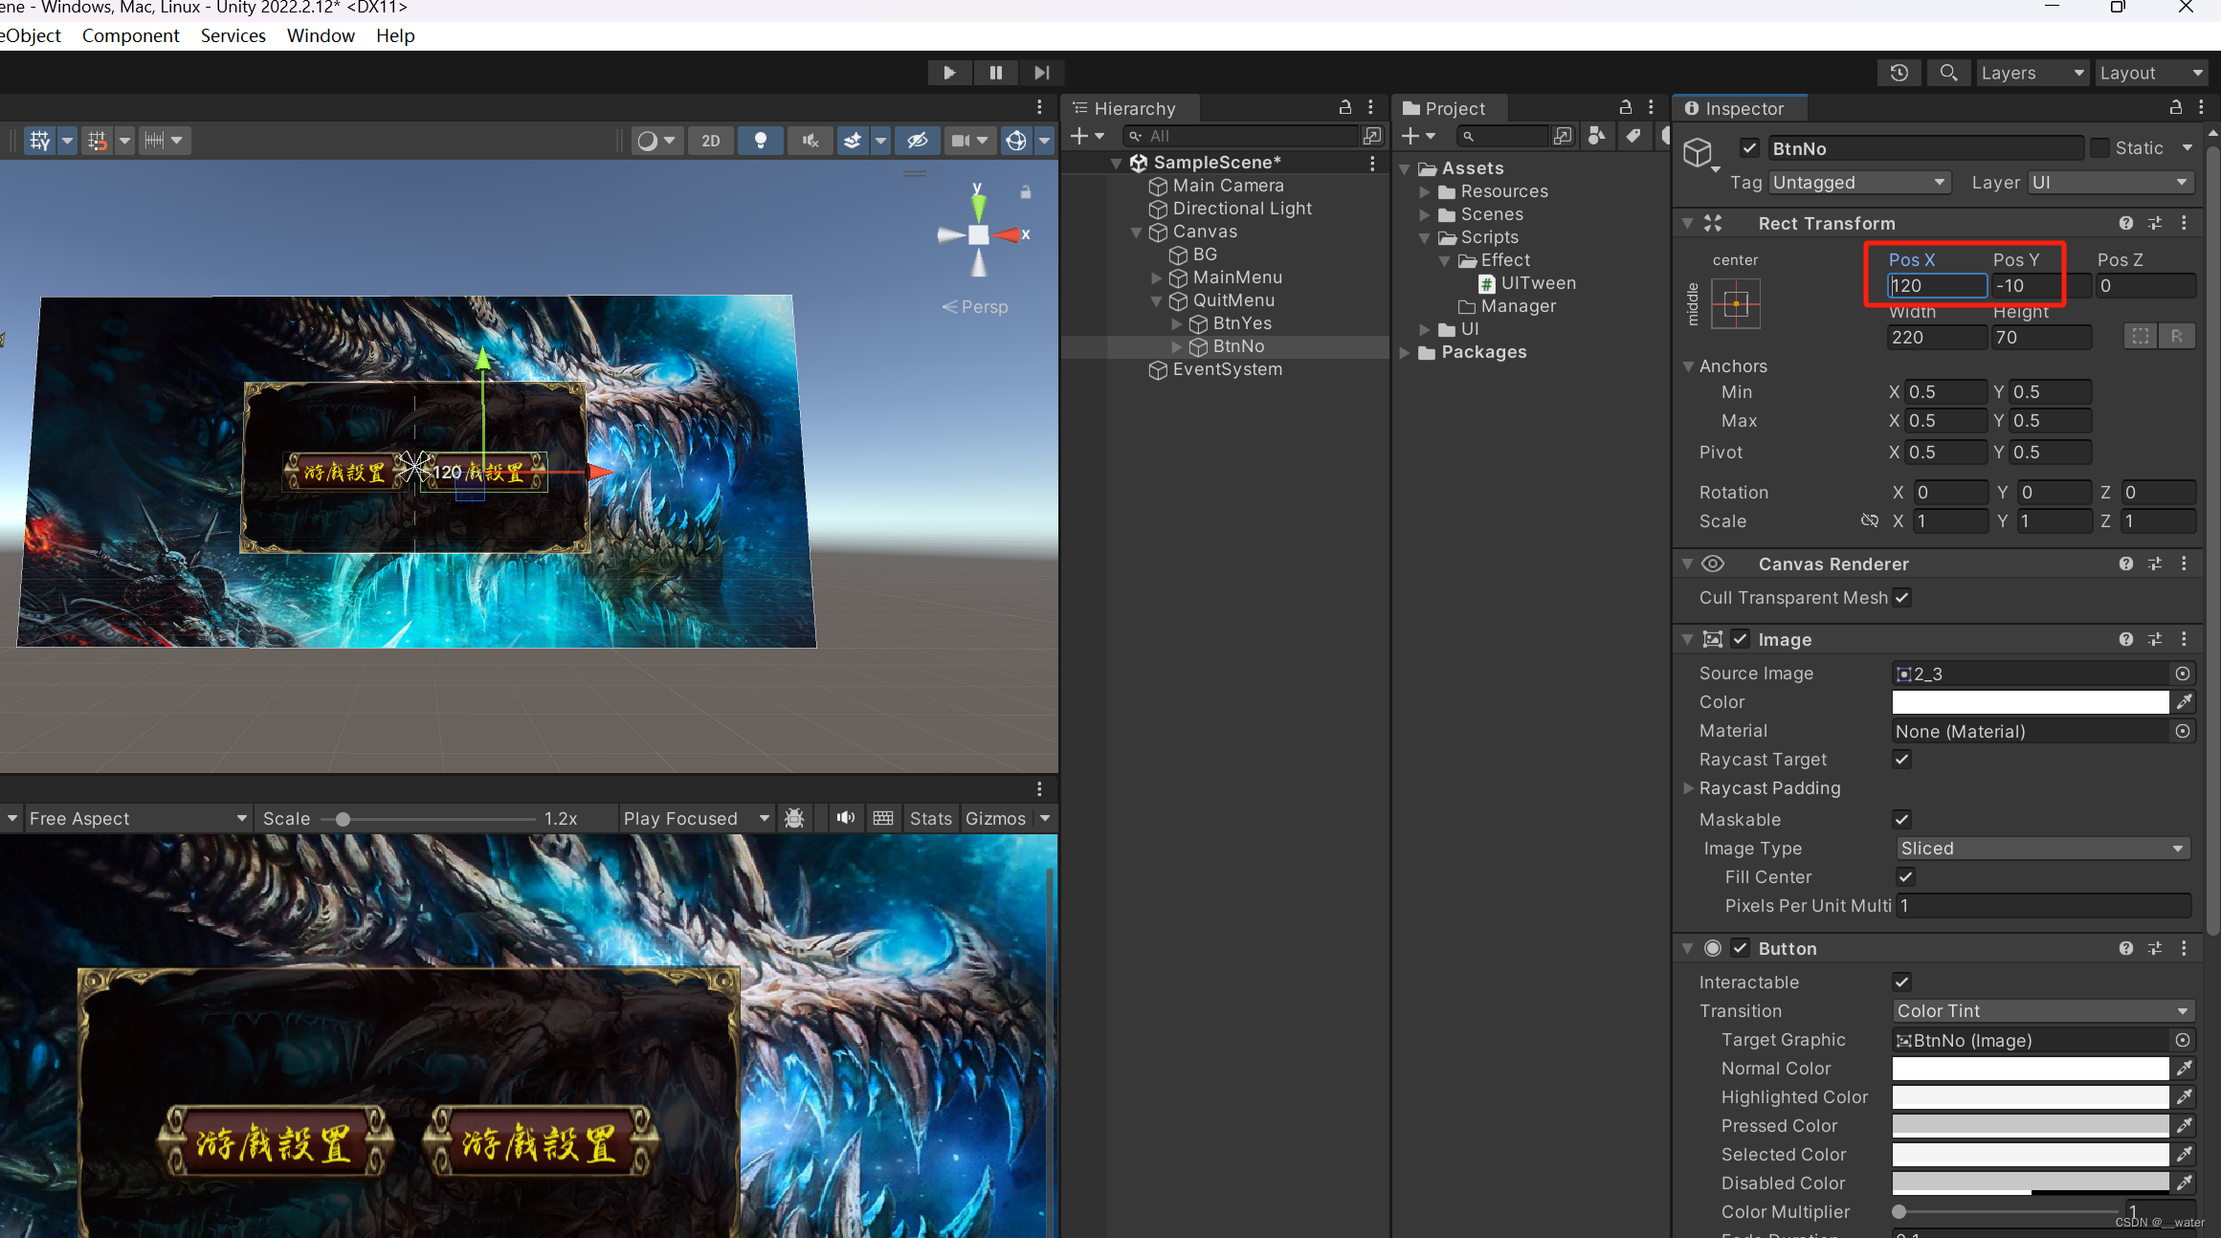Open the global Search icon
The height and width of the screenshot is (1238, 2221).
click(x=1948, y=73)
